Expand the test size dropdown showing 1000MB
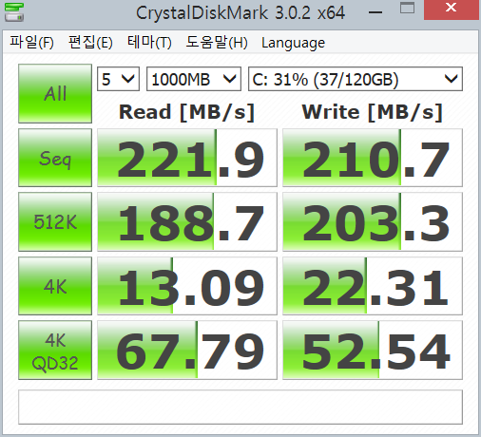 point(194,79)
